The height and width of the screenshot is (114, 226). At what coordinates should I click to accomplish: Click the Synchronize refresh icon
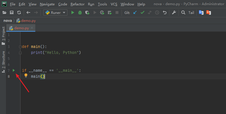point(19,13)
